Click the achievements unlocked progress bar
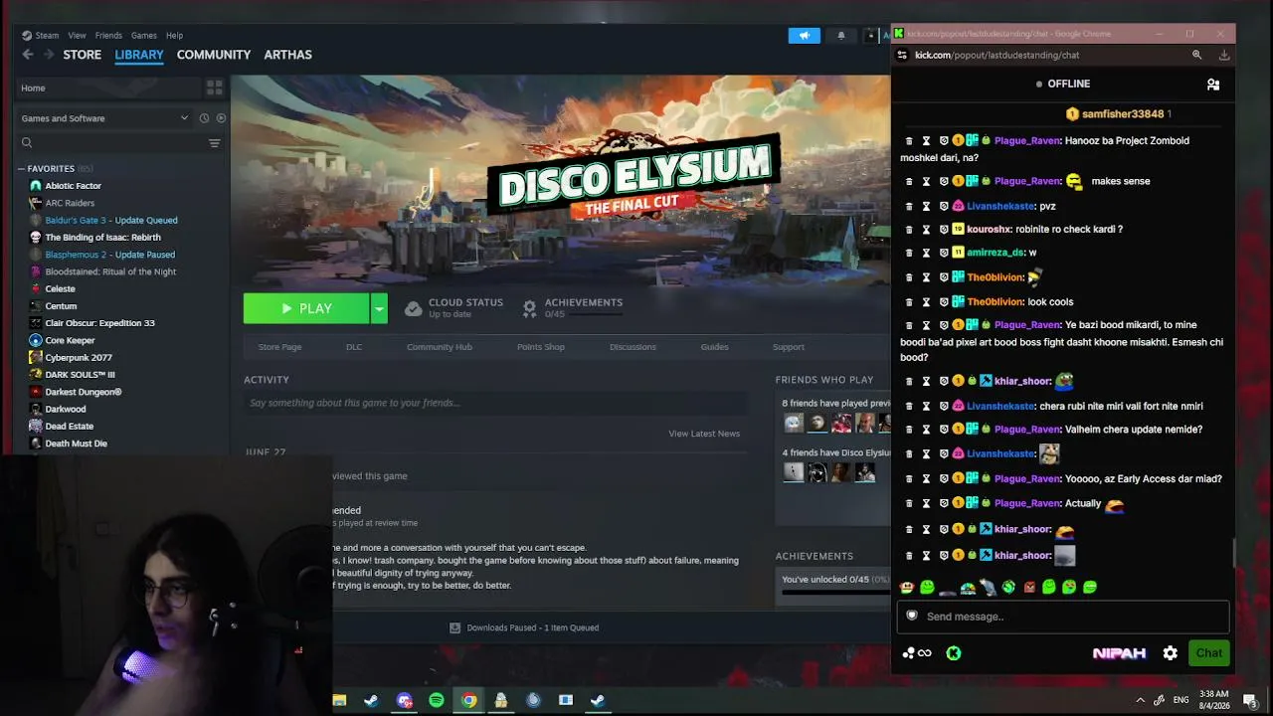The height and width of the screenshot is (716, 1273). tap(835, 594)
